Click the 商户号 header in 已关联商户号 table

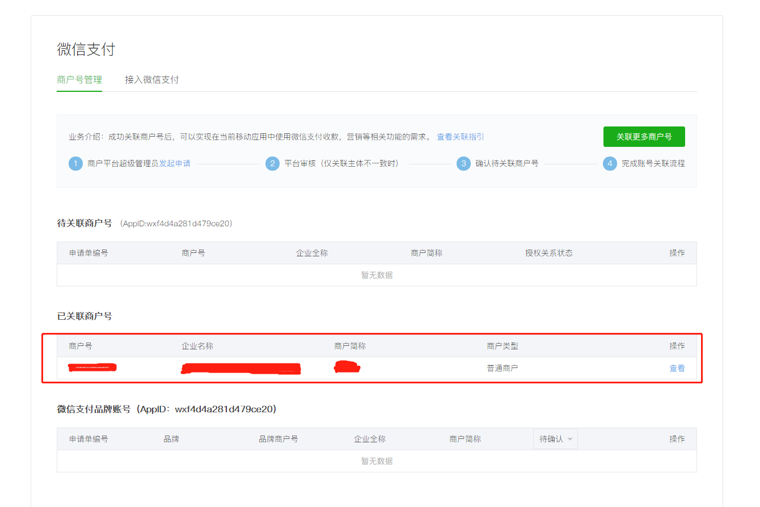pyautogui.click(x=81, y=346)
